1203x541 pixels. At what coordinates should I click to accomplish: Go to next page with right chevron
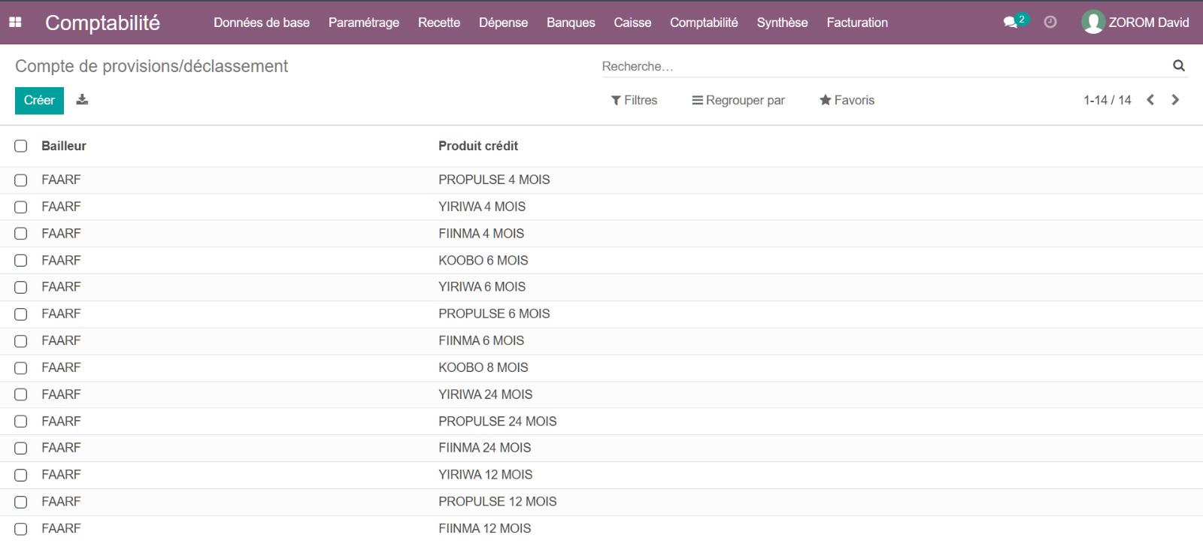coord(1175,100)
